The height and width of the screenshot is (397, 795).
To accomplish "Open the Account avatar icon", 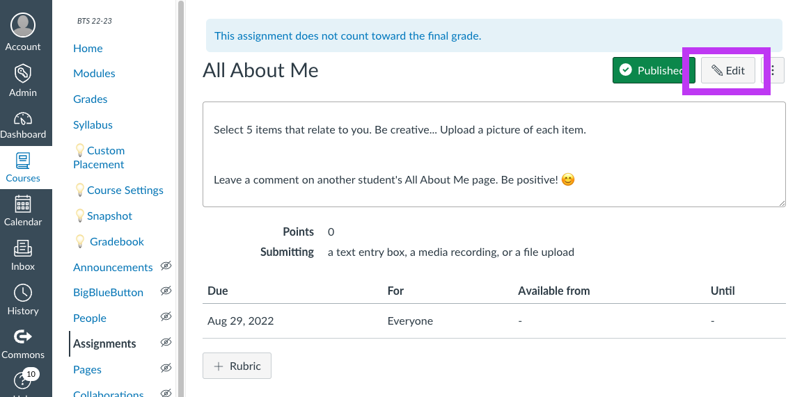I will pos(23,25).
